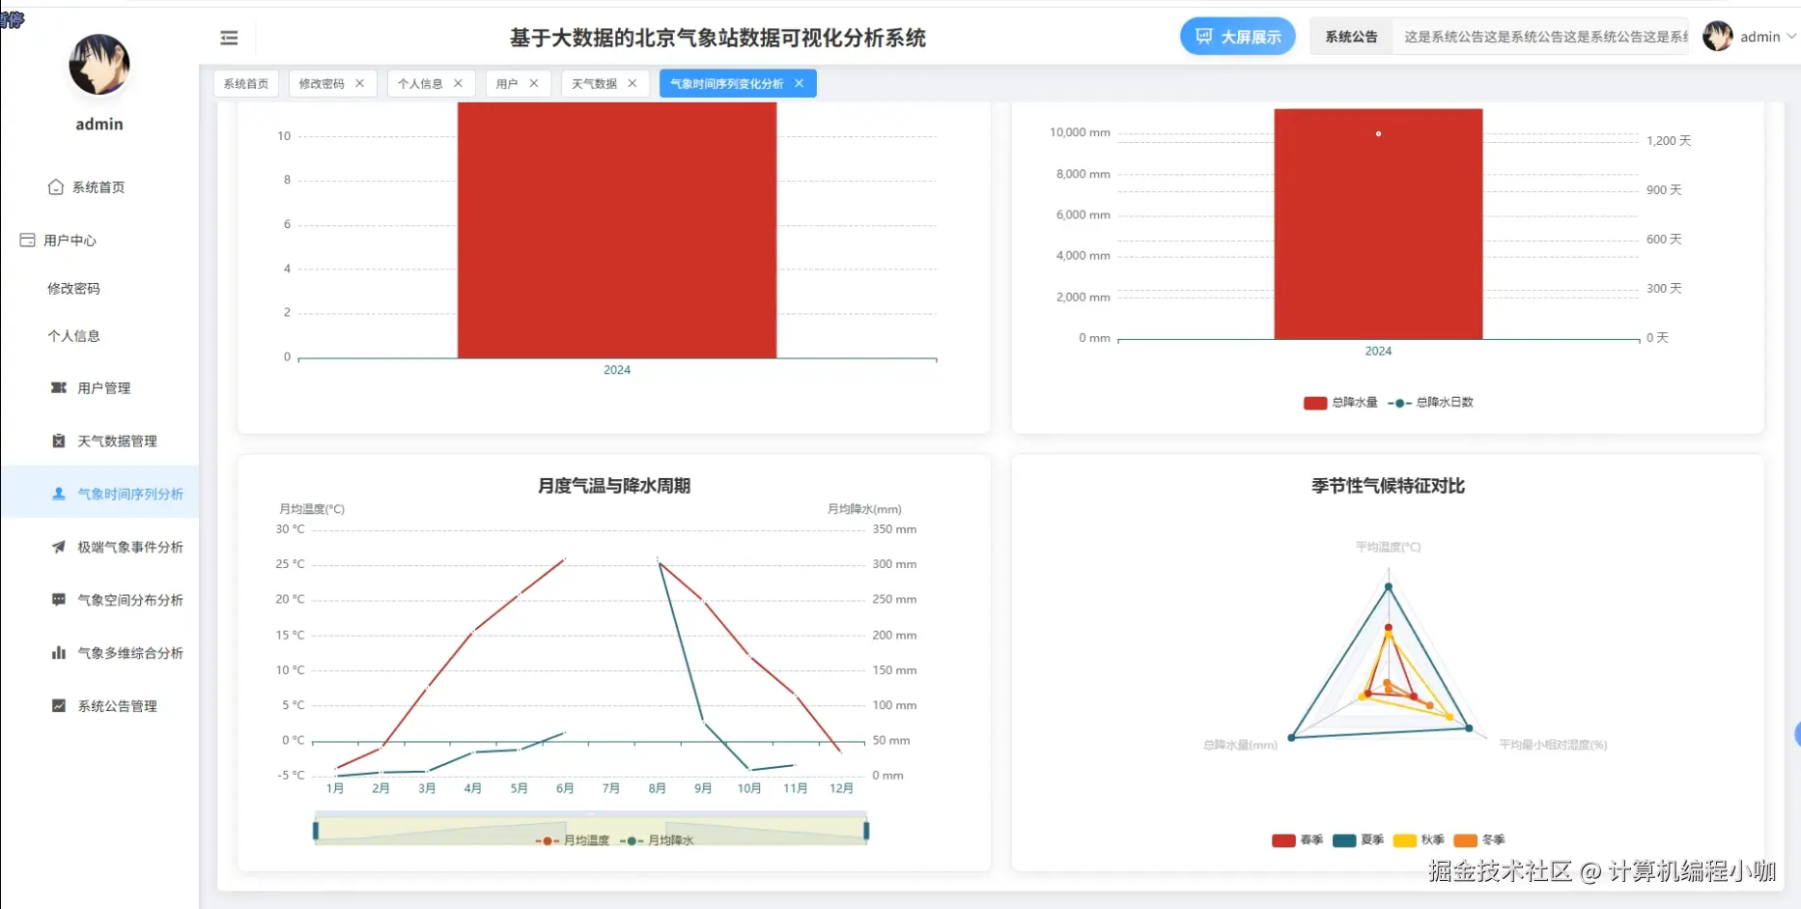Click the 总降水量(mm) radar axis label
Viewport: 1801px width, 909px height.
click(x=1240, y=745)
